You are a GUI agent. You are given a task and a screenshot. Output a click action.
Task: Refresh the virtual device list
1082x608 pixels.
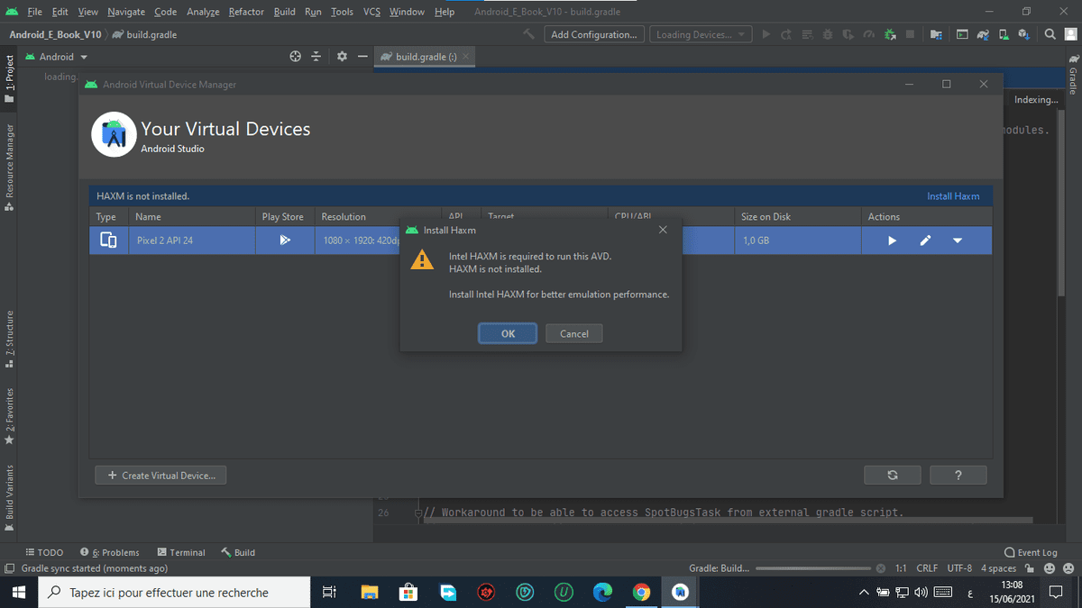(892, 475)
